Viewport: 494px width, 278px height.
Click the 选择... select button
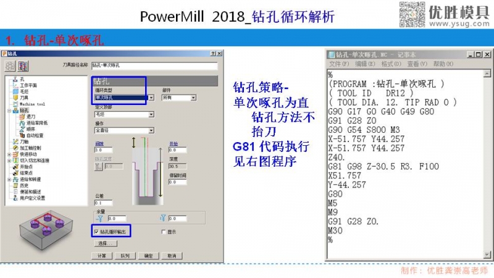pyautogui.click(x=106, y=243)
